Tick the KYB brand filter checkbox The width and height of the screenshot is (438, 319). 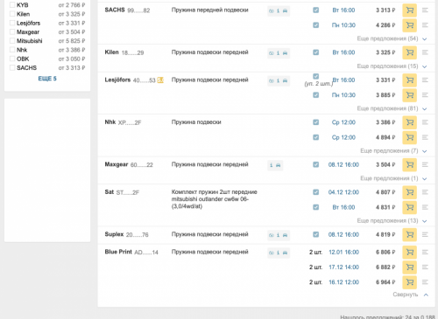pos(12,5)
